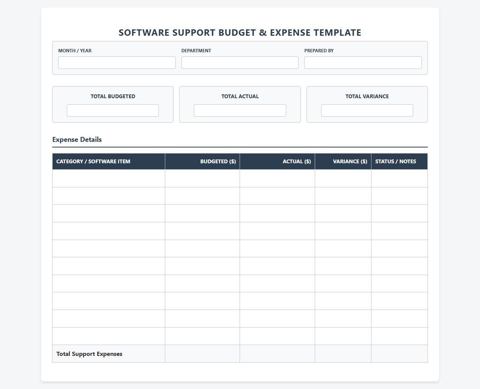The image size is (480, 389).
Task: Click the Variance cell in Total Support Expenses row
Action: point(343,354)
